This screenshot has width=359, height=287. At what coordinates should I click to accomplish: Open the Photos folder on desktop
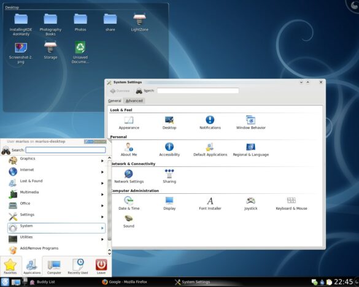pos(80,23)
